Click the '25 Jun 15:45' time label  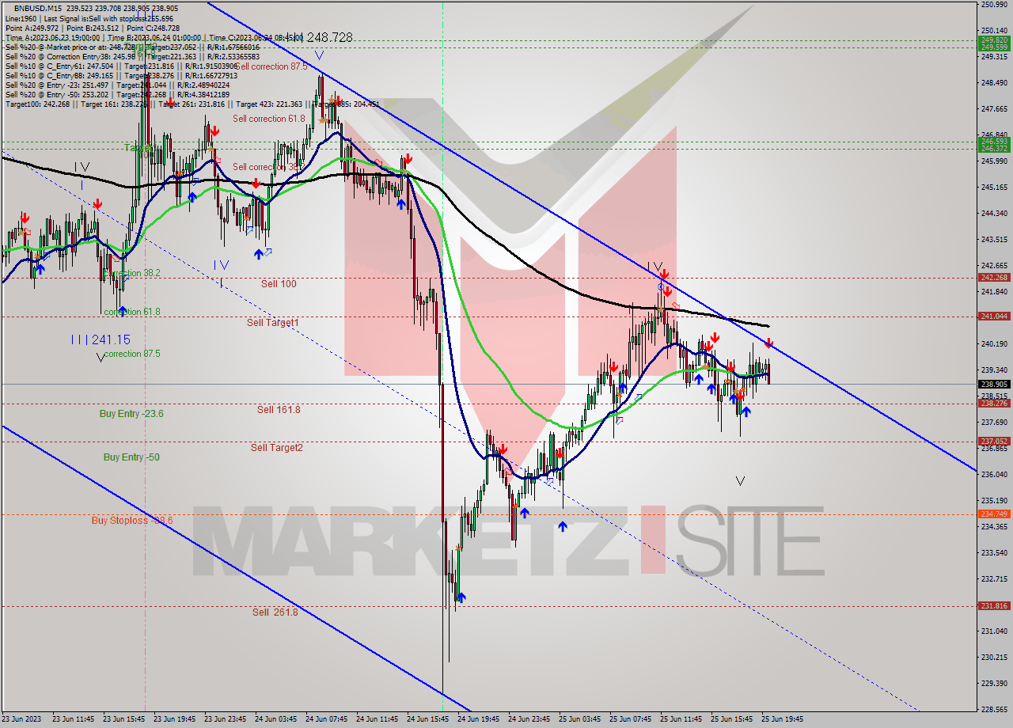point(732,719)
